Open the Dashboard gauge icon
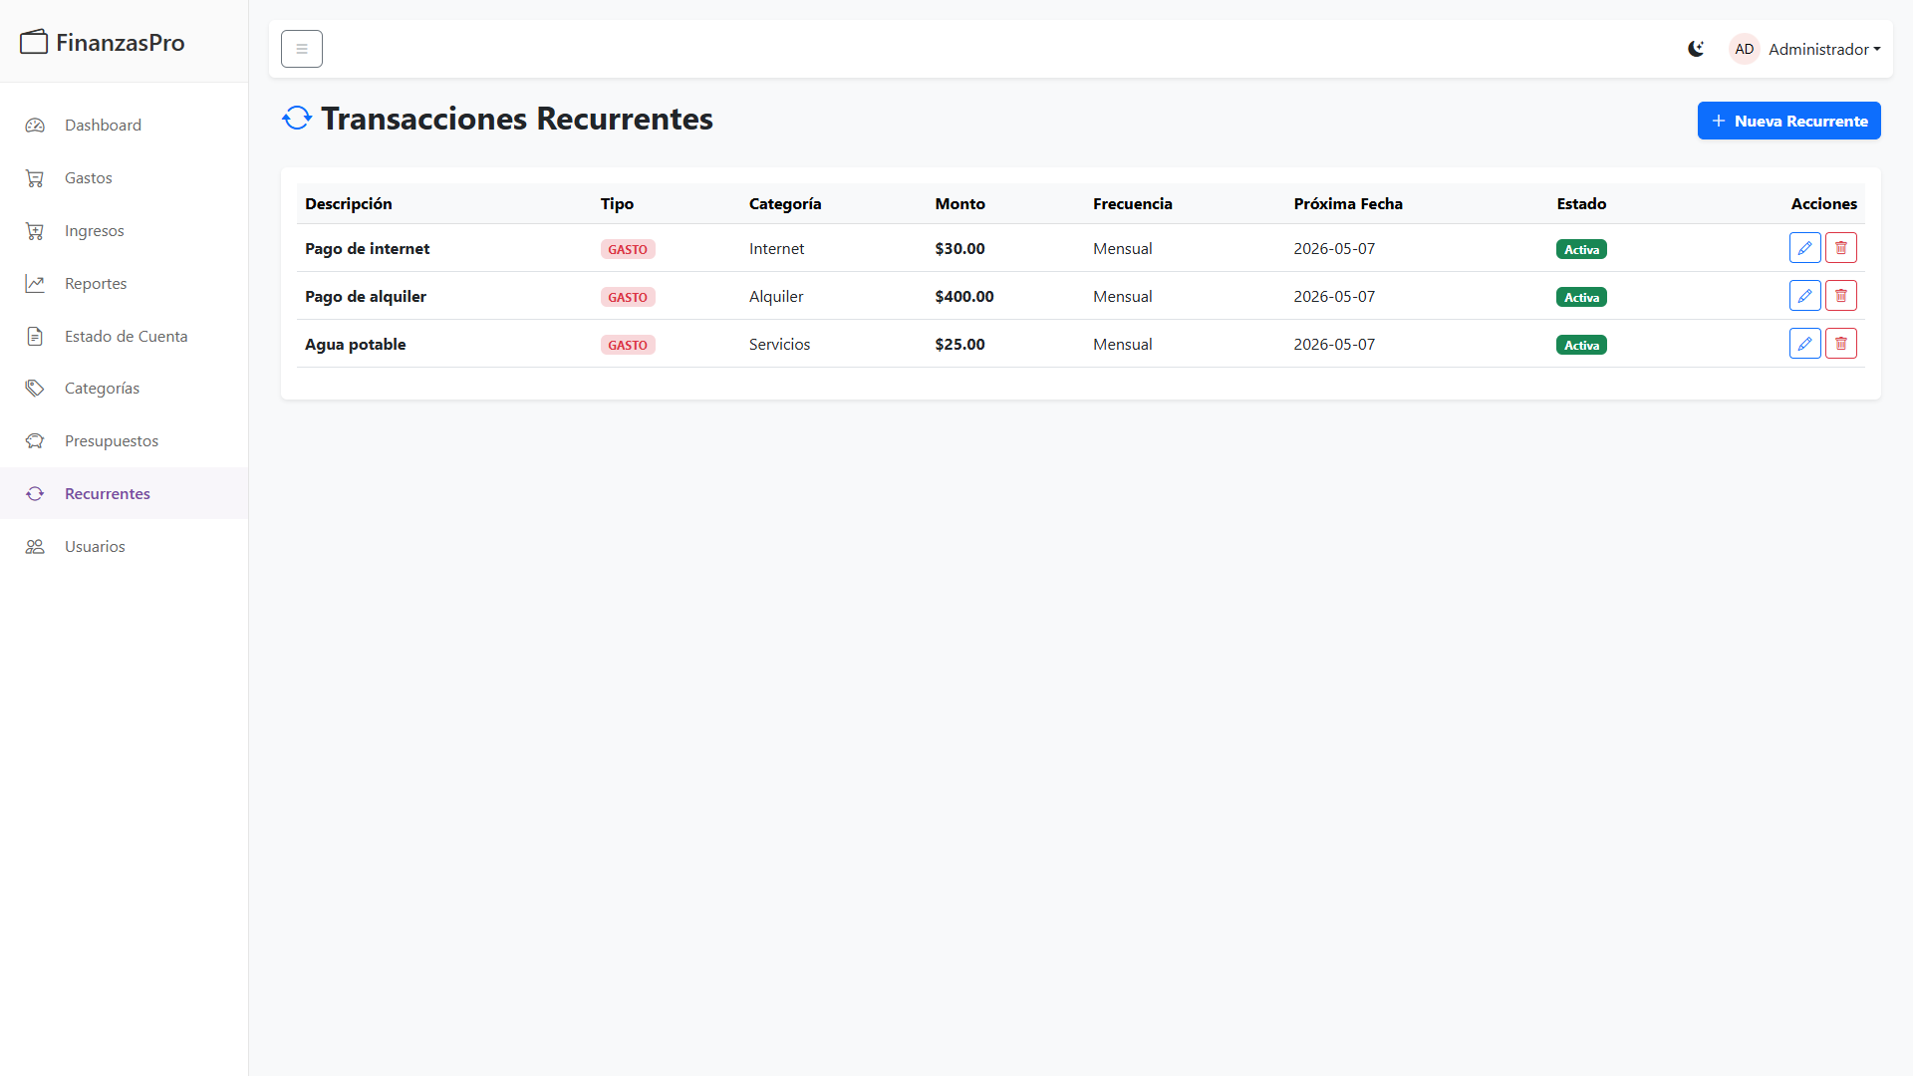 (x=35, y=126)
